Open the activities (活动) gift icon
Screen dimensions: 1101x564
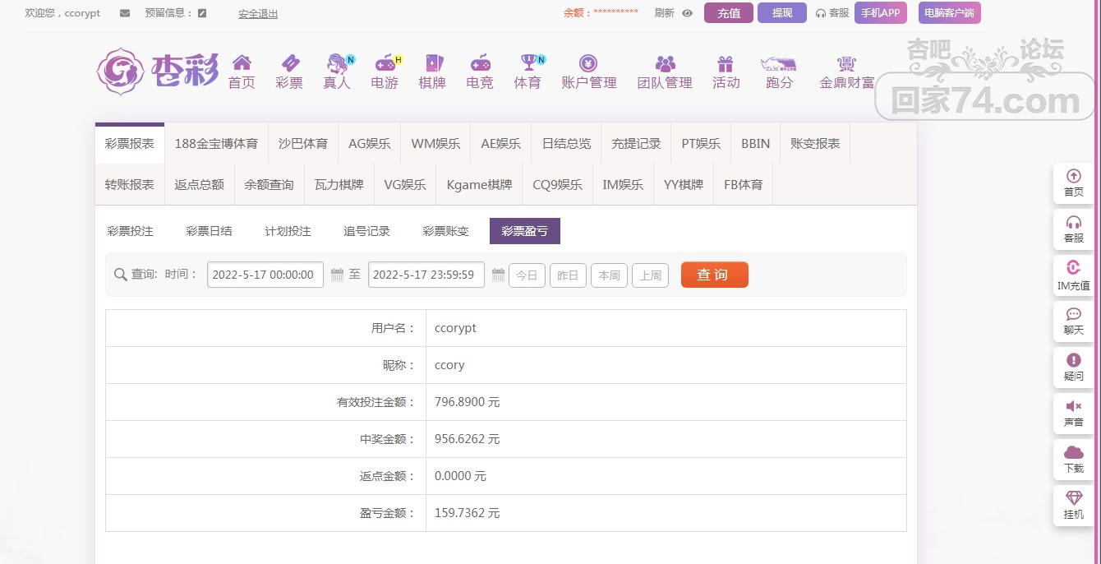coord(725,63)
